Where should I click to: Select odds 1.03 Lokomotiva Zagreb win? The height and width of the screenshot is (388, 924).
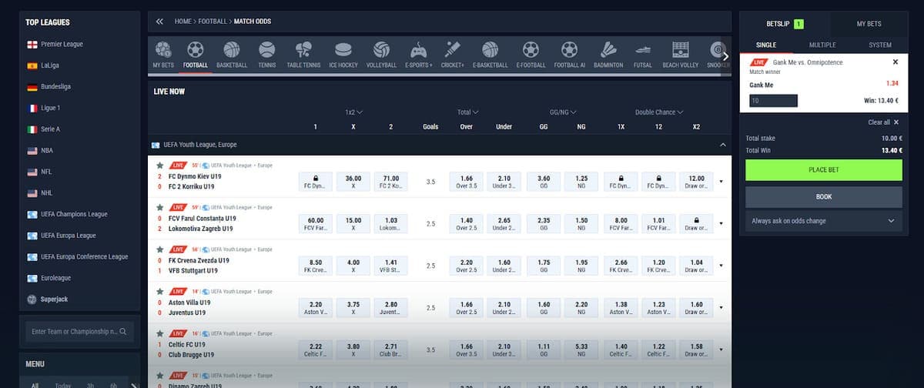coord(390,224)
